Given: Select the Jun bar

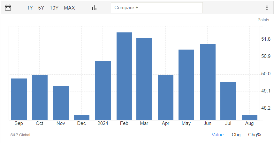Looking at the screenshot, I should [208, 82].
